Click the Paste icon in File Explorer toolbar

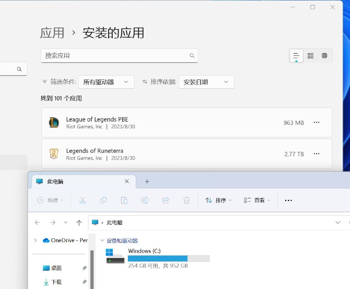(x=124, y=200)
